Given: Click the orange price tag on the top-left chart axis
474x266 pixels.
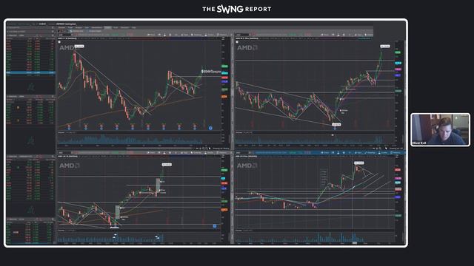Looking at the screenshot, I should [x=224, y=97].
